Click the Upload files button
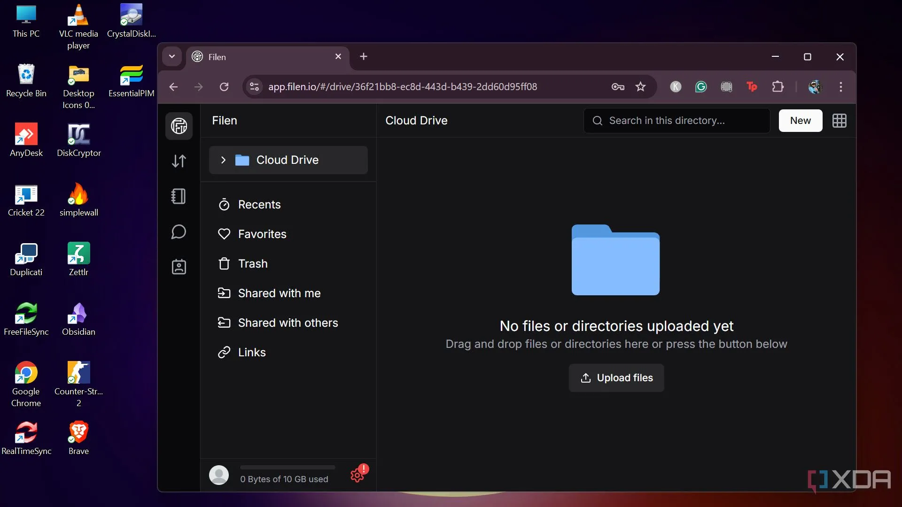Viewport: 902px width, 507px height. 616,378
